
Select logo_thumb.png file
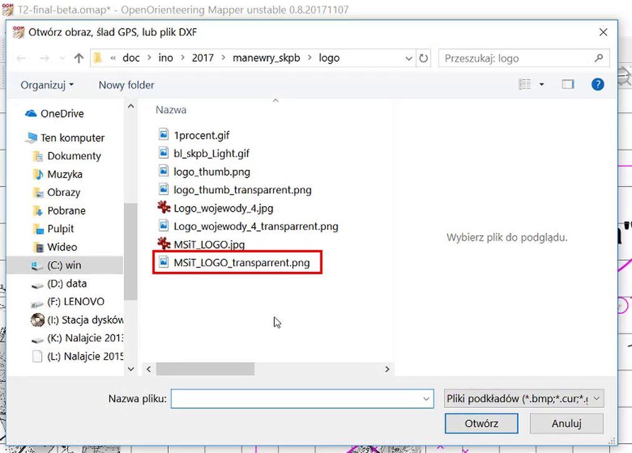(x=212, y=172)
